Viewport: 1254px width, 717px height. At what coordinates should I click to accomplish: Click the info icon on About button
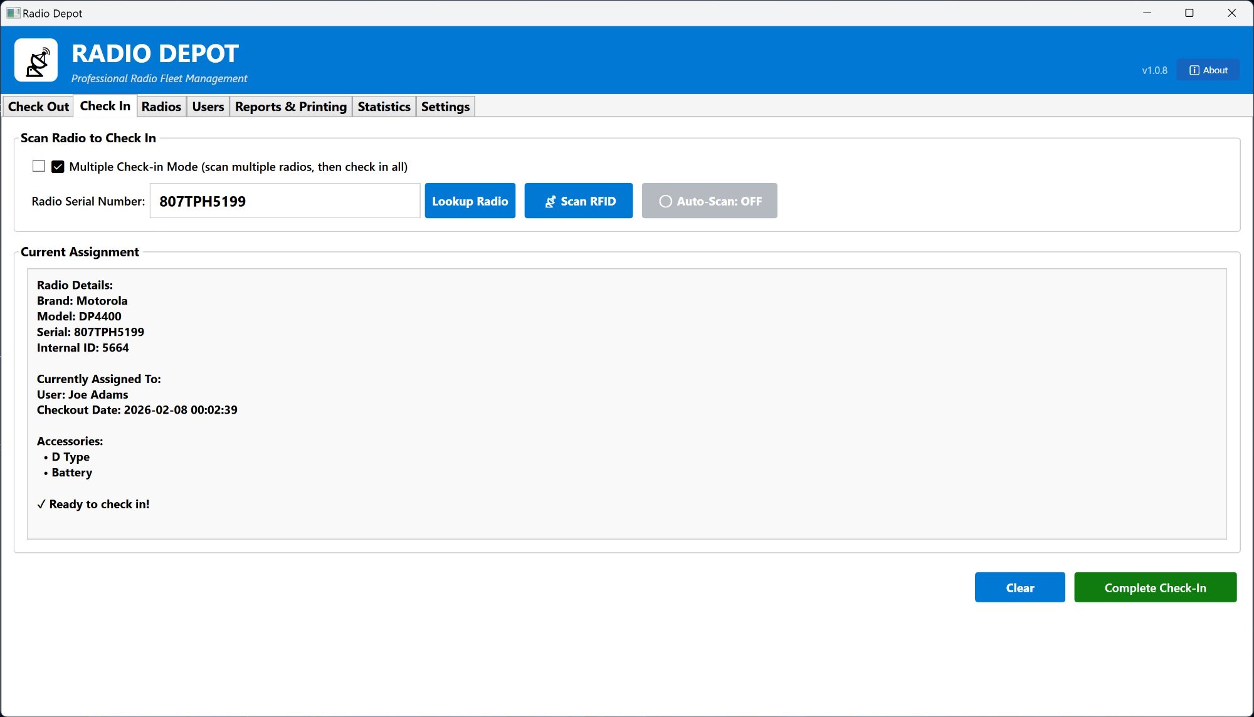pyautogui.click(x=1194, y=70)
